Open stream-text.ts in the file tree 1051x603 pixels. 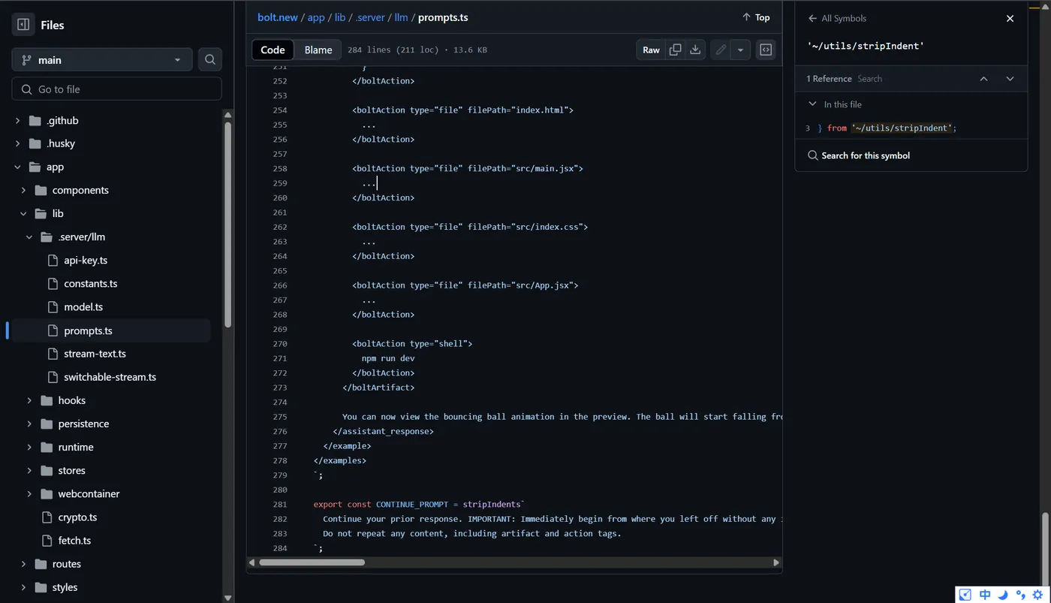[95, 354]
